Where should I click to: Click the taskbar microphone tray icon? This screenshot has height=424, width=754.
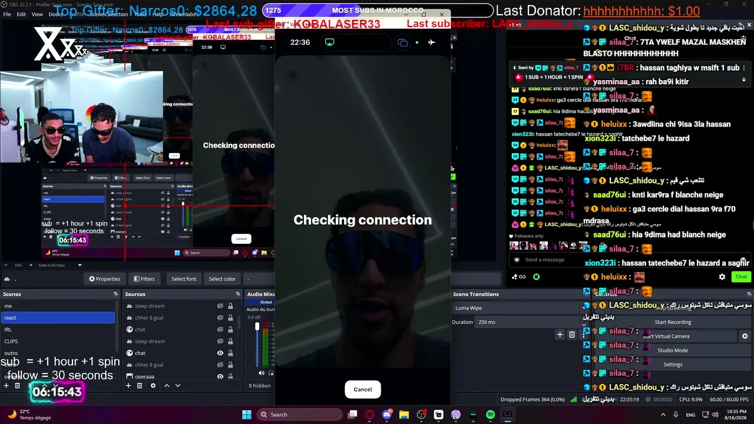[676, 415]
